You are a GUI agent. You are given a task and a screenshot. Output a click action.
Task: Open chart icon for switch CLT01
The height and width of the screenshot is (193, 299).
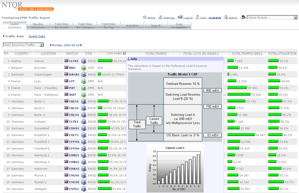[66, 61]
